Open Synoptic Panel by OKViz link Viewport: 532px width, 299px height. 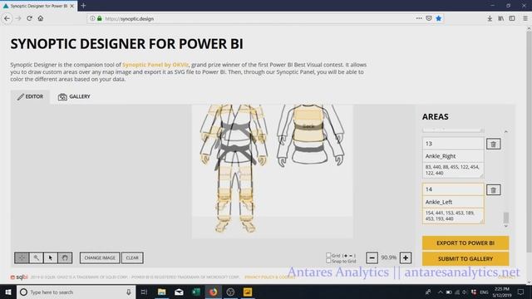pos(155,65)
